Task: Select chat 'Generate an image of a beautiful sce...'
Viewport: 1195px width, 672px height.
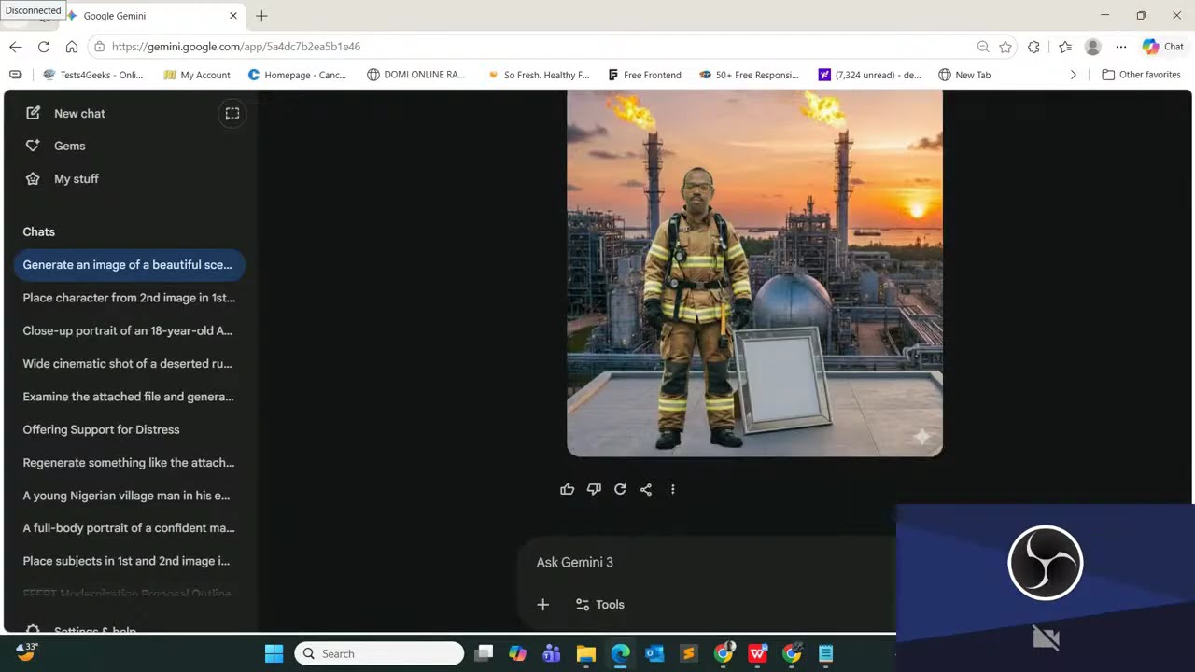Action: [x=129, y=265]
